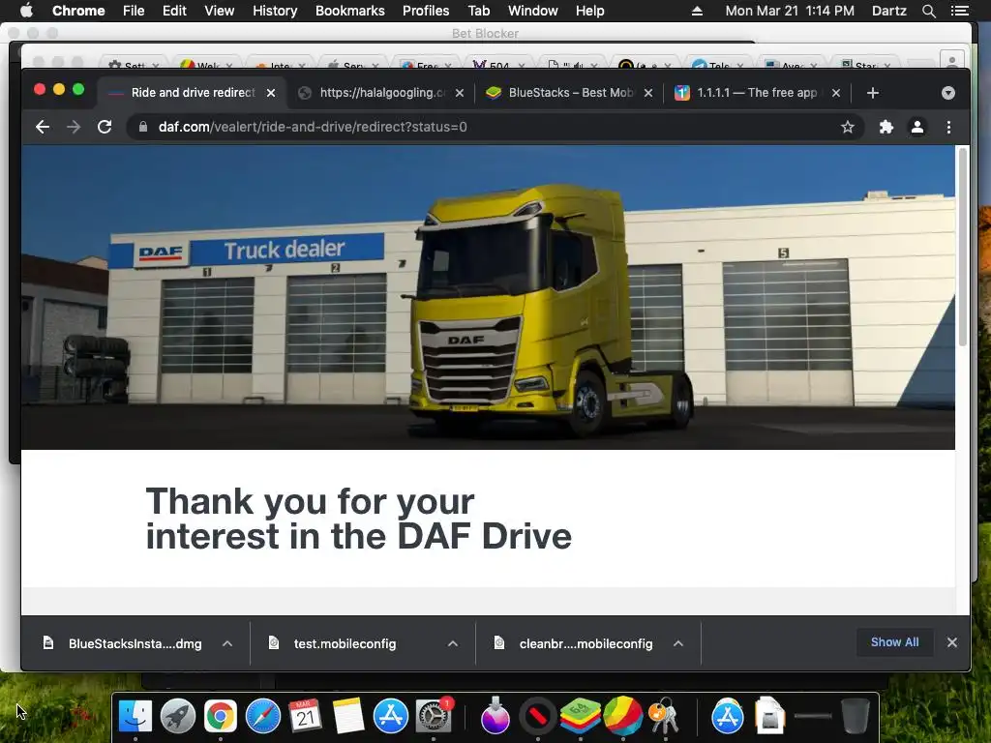Open Finder from the Dock
Screen dimensions: 991x743
point(135,717)
